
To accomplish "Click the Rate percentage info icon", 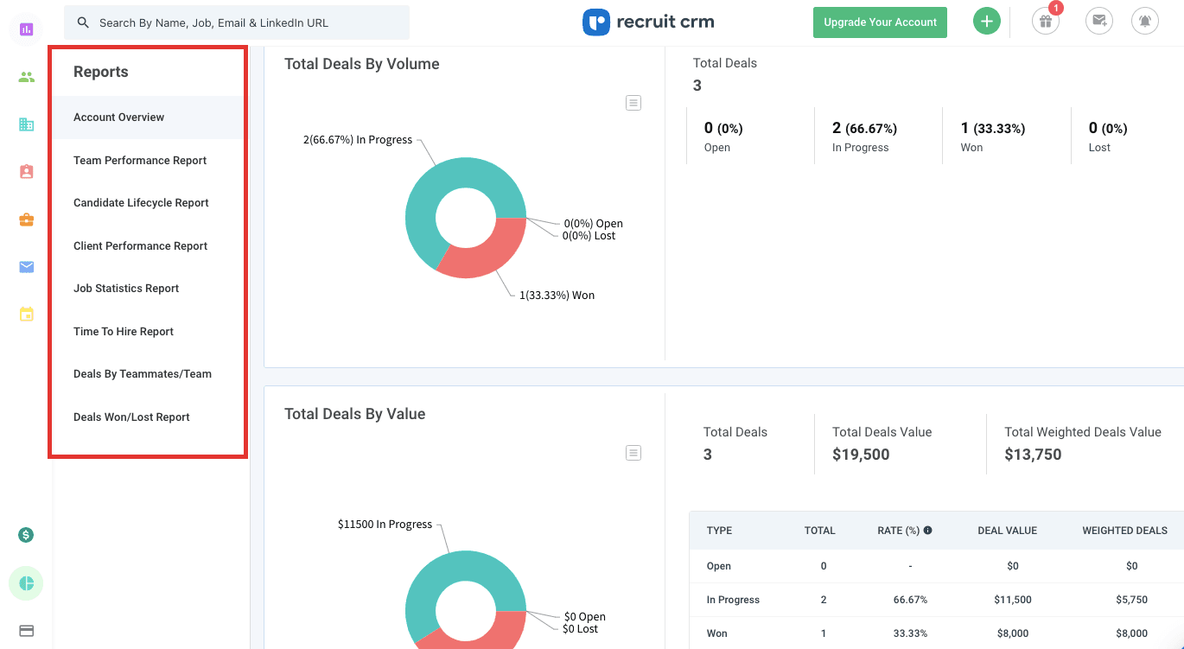I will point(928,530).
